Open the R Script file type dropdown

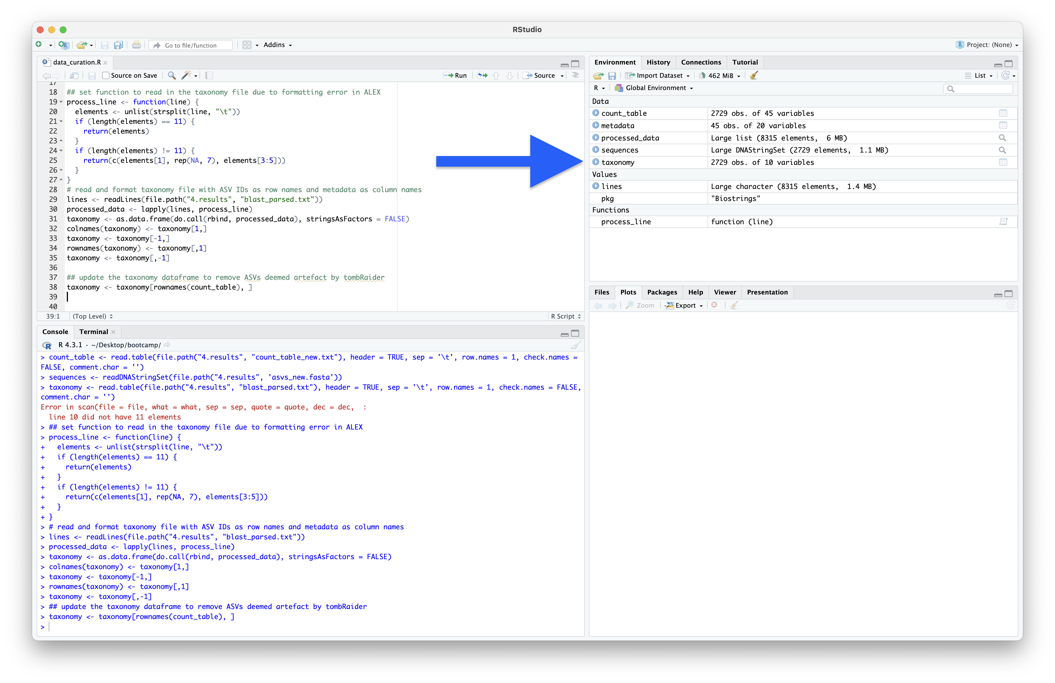coord(566,316)
